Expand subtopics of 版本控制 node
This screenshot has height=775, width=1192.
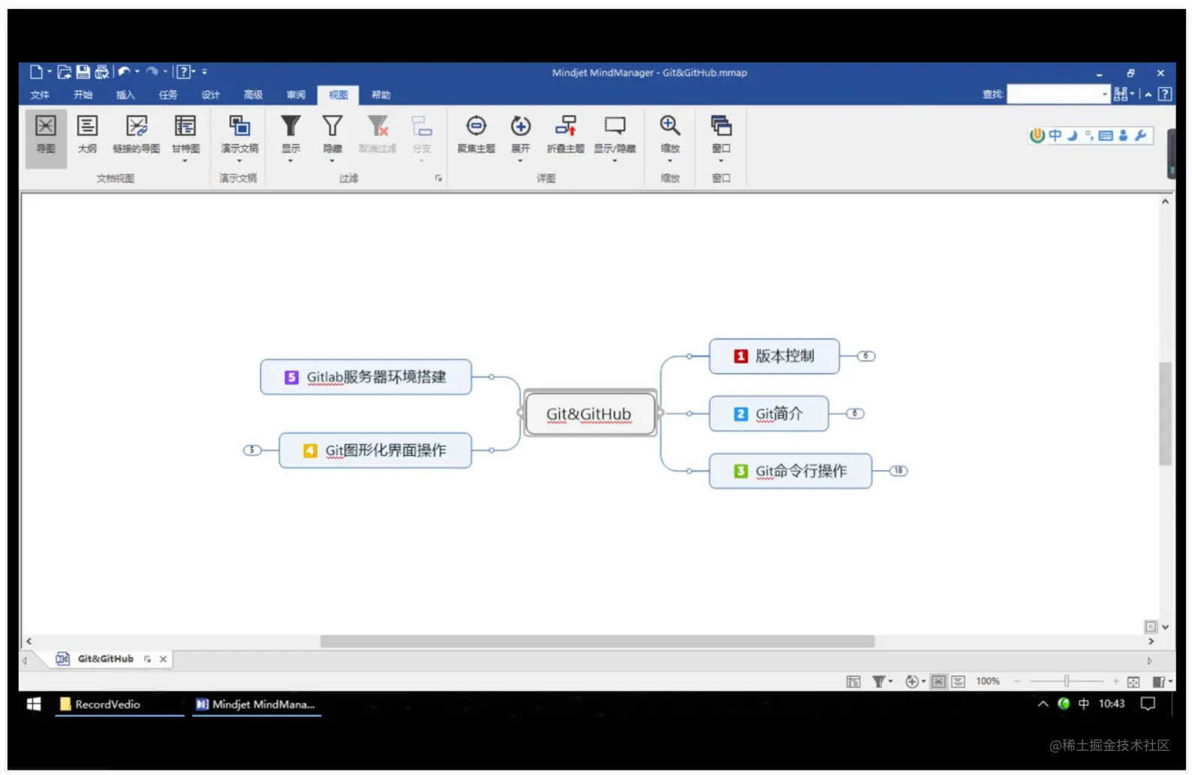coord(866,356)
